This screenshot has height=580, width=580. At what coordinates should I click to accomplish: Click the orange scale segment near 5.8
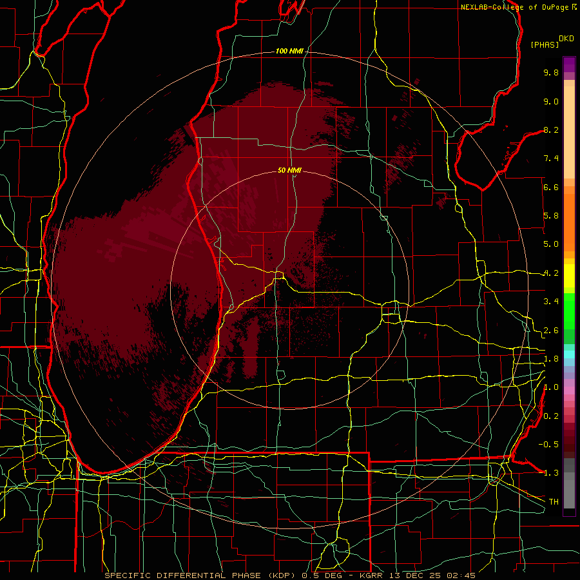coord(569,222)
